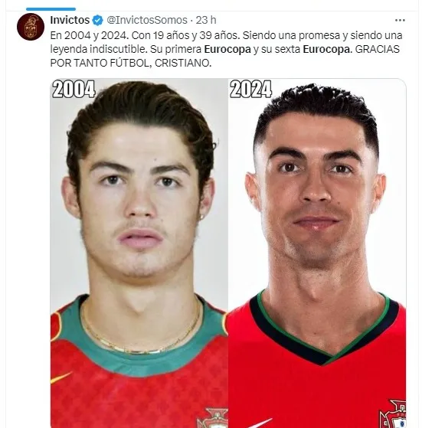Open the @InvictosSomos handle link
The image size is (422, 428).
[x=147, y=20]
